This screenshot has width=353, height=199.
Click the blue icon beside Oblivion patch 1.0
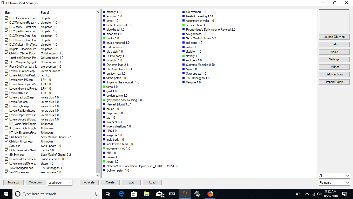pyautogui.click(x=104, y=170)
